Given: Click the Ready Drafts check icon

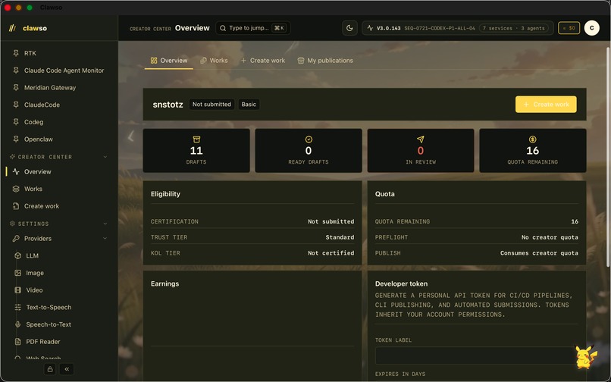Looking at the screenshot, I should pos(309,139).
